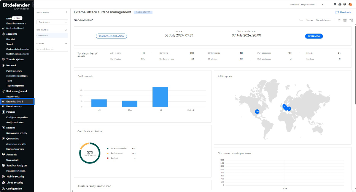Collapse the Standard views section
The image size is (356, 192).
[x=66, y=30]
